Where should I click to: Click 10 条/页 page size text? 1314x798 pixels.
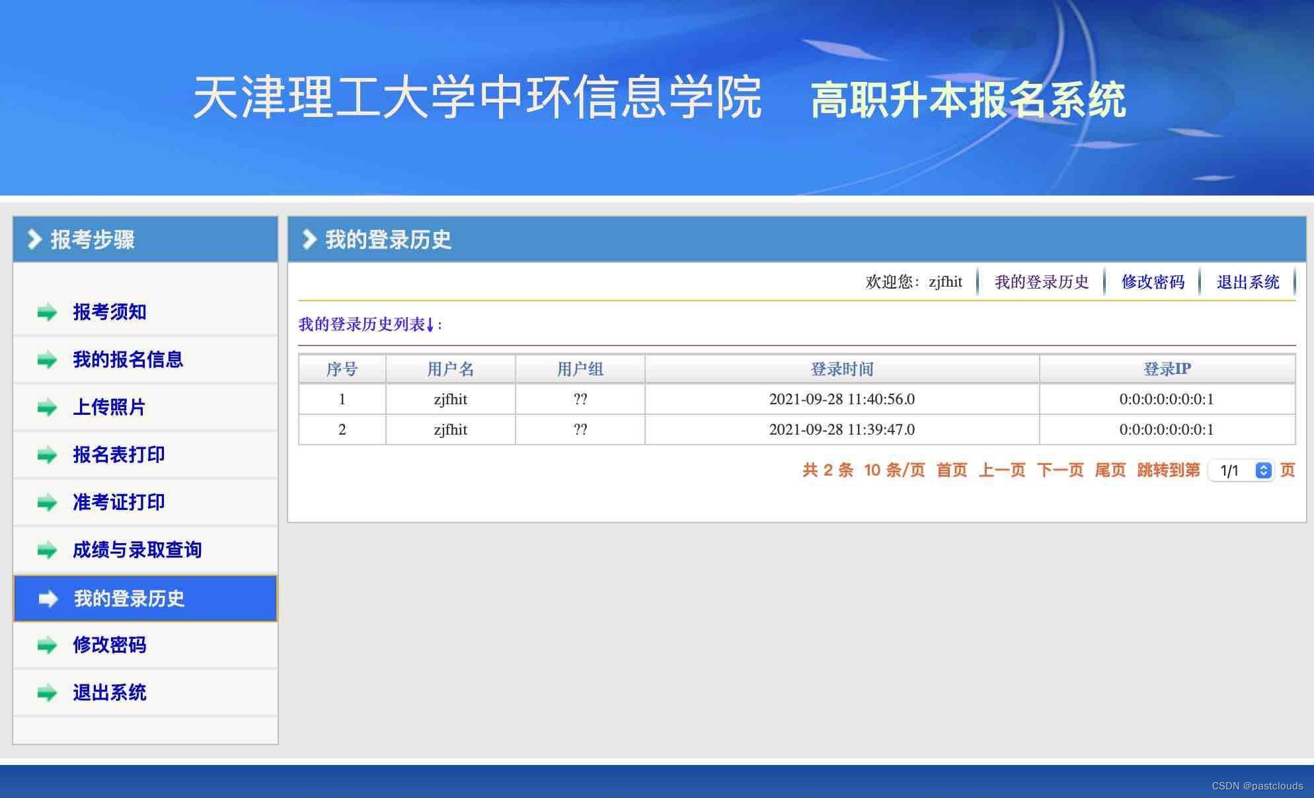pos(894,470)
